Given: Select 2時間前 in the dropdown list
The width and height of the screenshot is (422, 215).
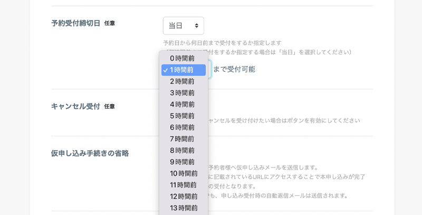Looking at the screenshot, I should pos(183,81).
